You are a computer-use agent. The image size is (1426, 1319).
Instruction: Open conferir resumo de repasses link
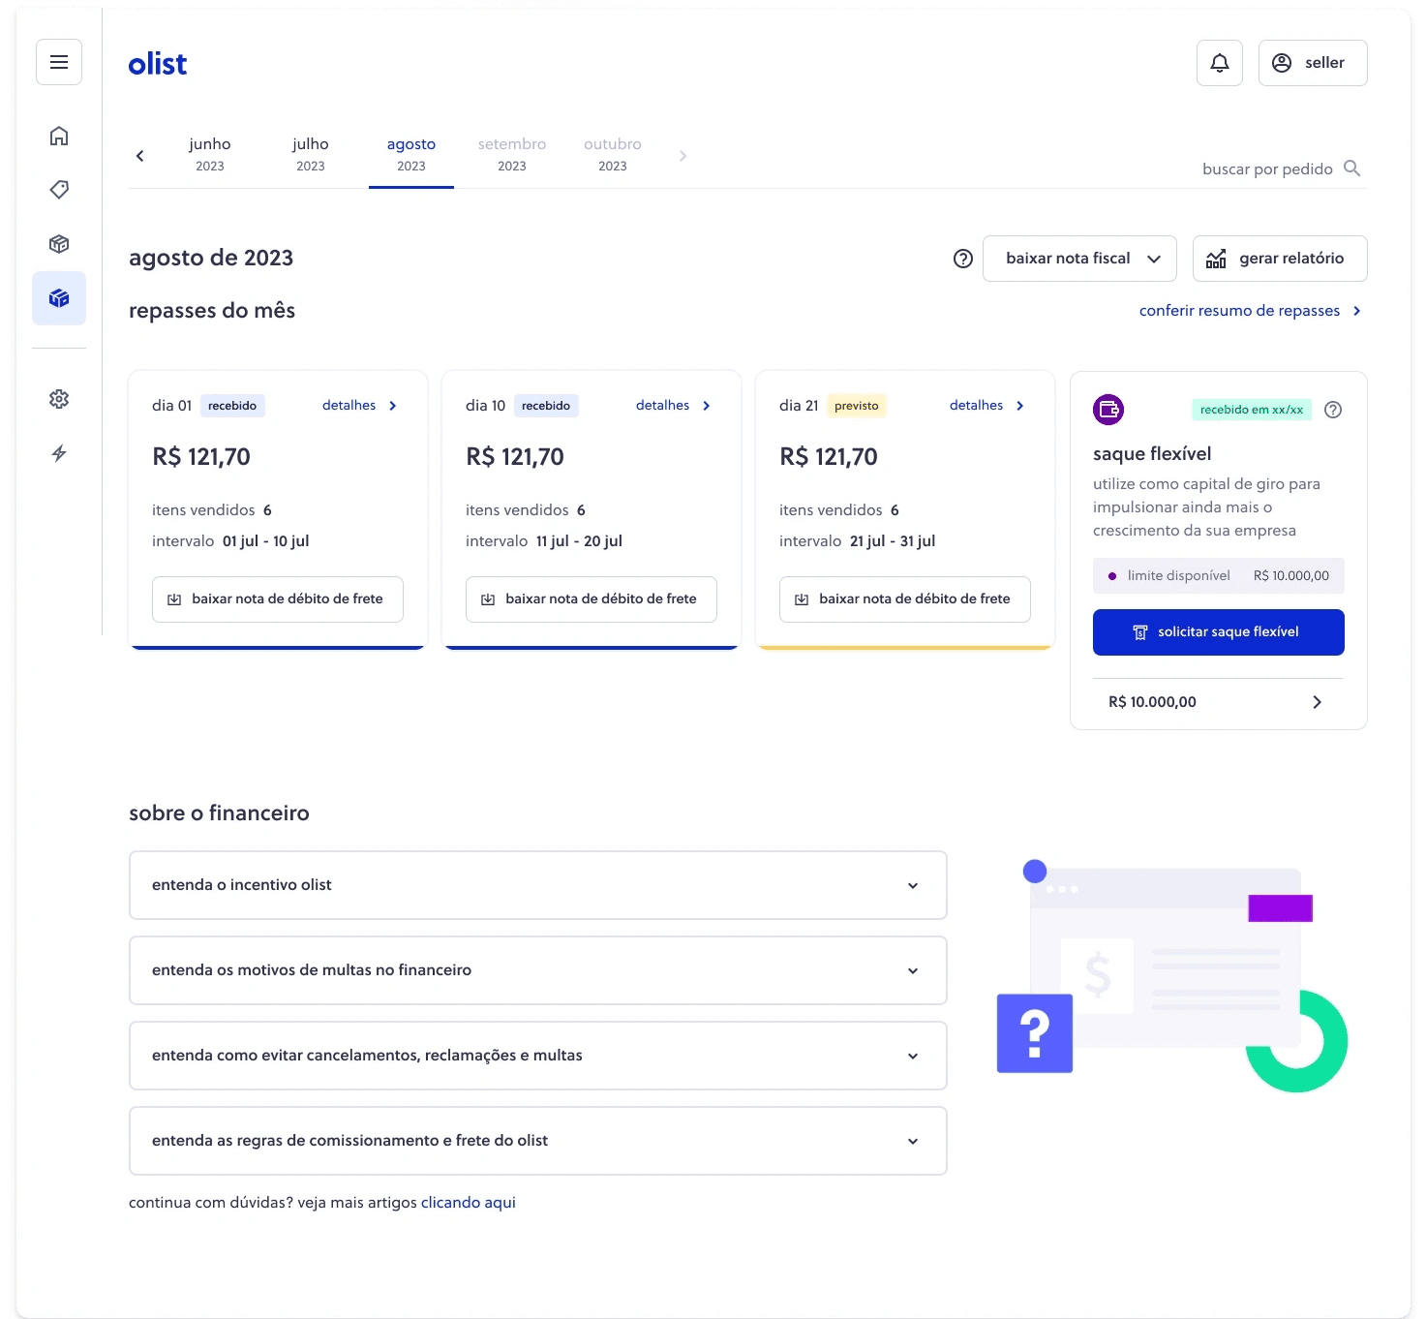(1250, 311)
